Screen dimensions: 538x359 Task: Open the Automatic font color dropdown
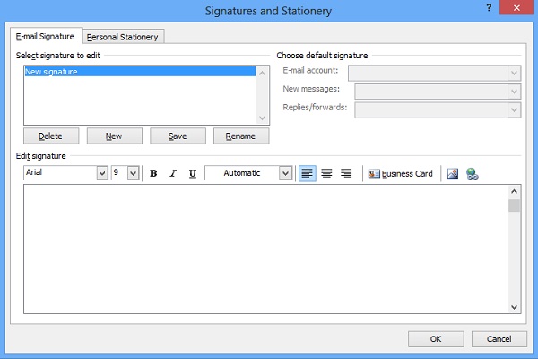coord(285,173)
